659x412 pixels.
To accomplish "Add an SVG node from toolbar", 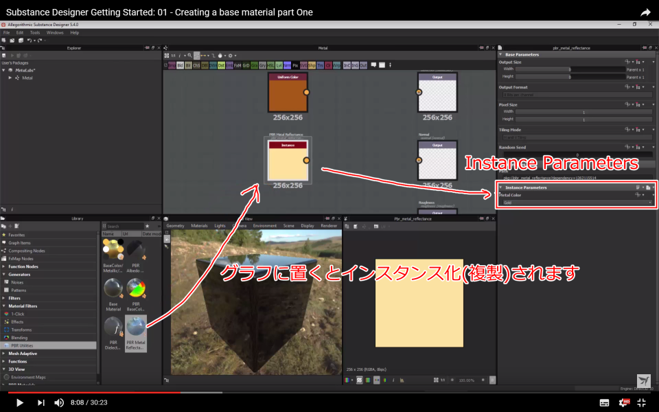I will pos(303,66).
